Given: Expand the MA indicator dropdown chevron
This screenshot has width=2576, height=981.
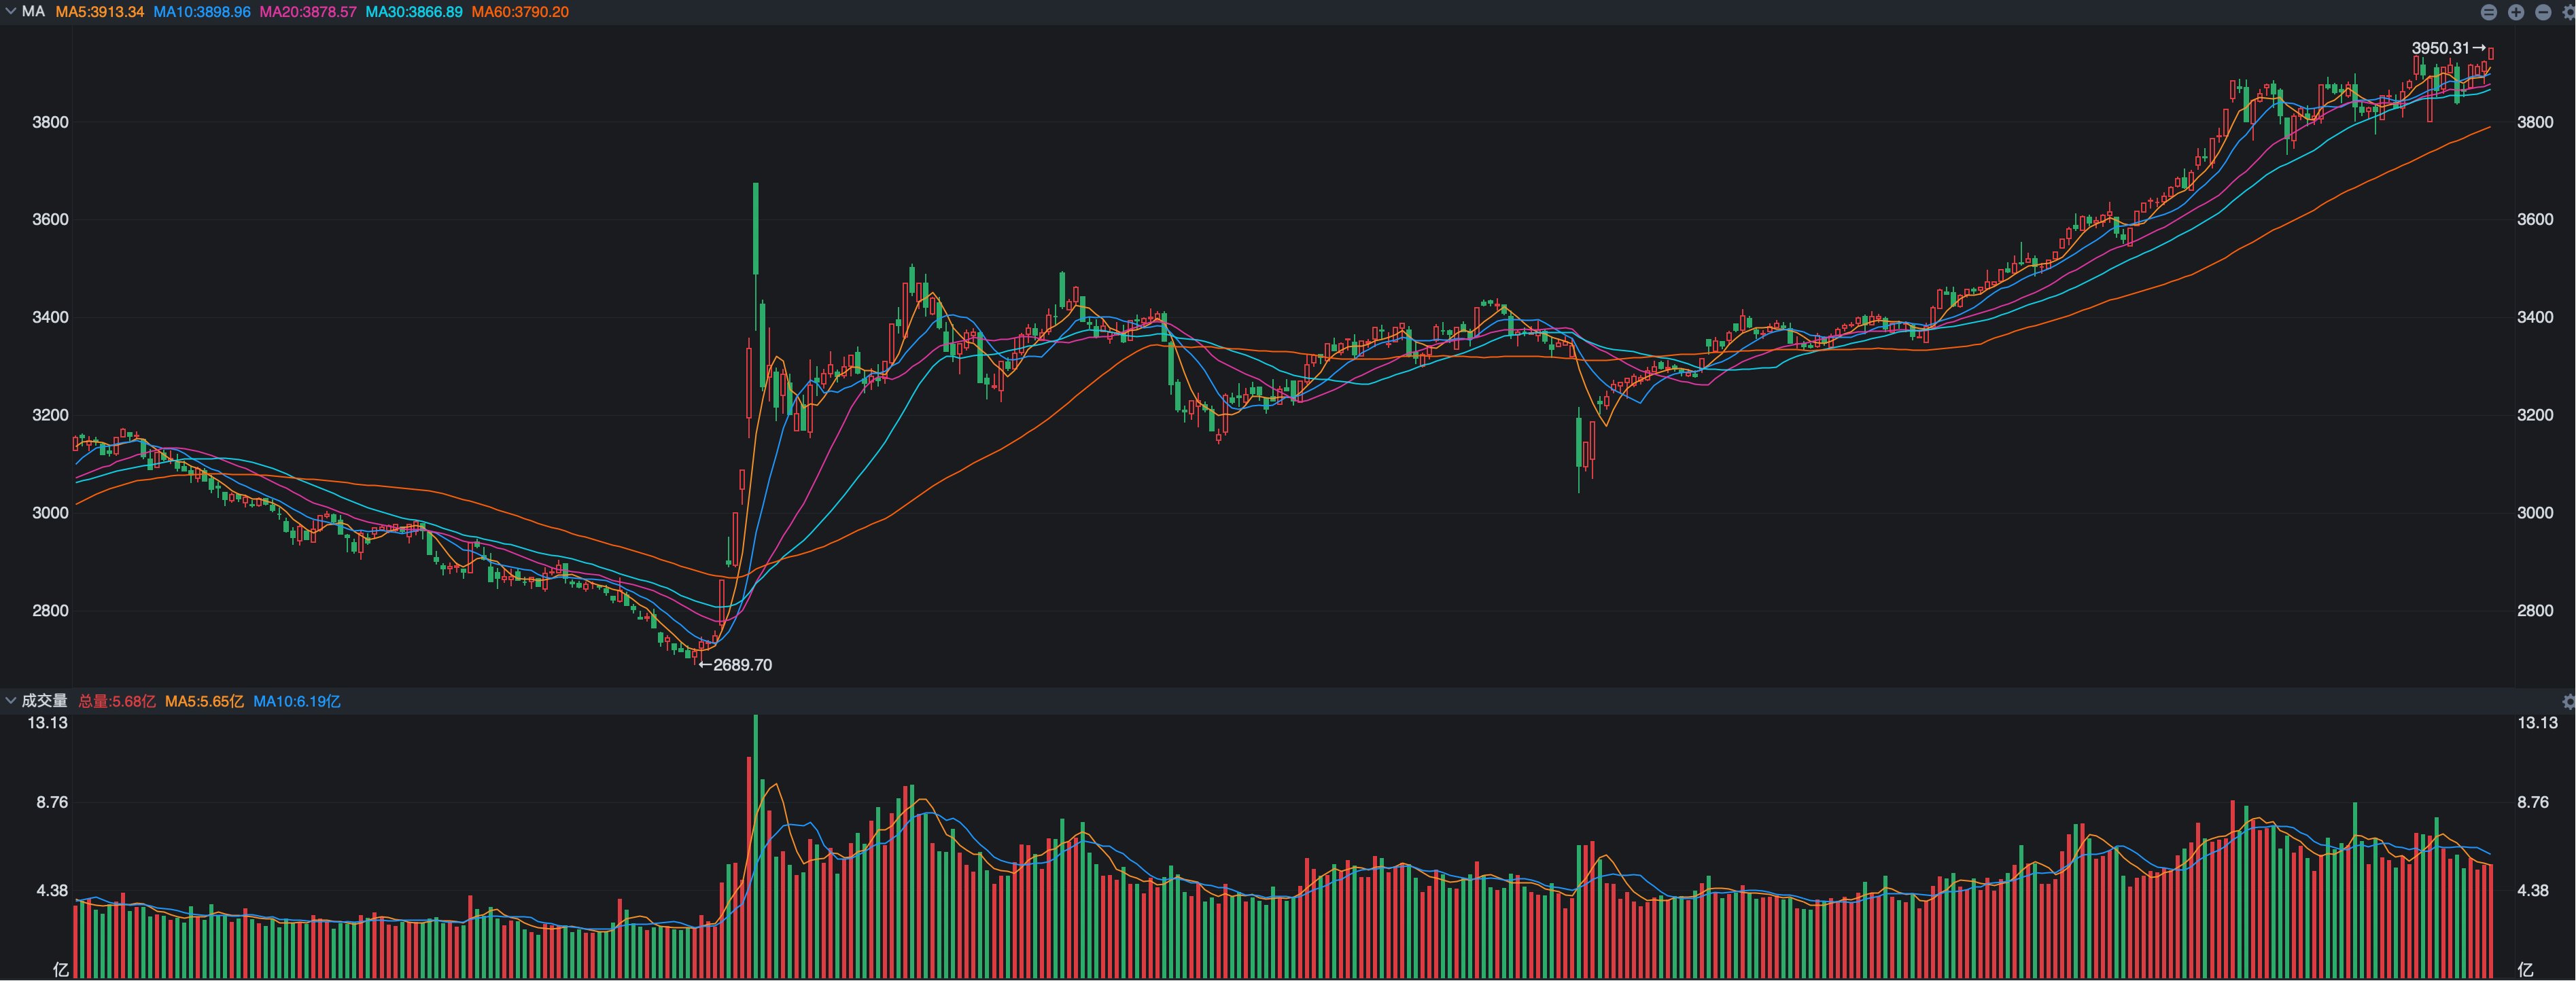Looking at the screenshot, I should click(x=10, y=12).
